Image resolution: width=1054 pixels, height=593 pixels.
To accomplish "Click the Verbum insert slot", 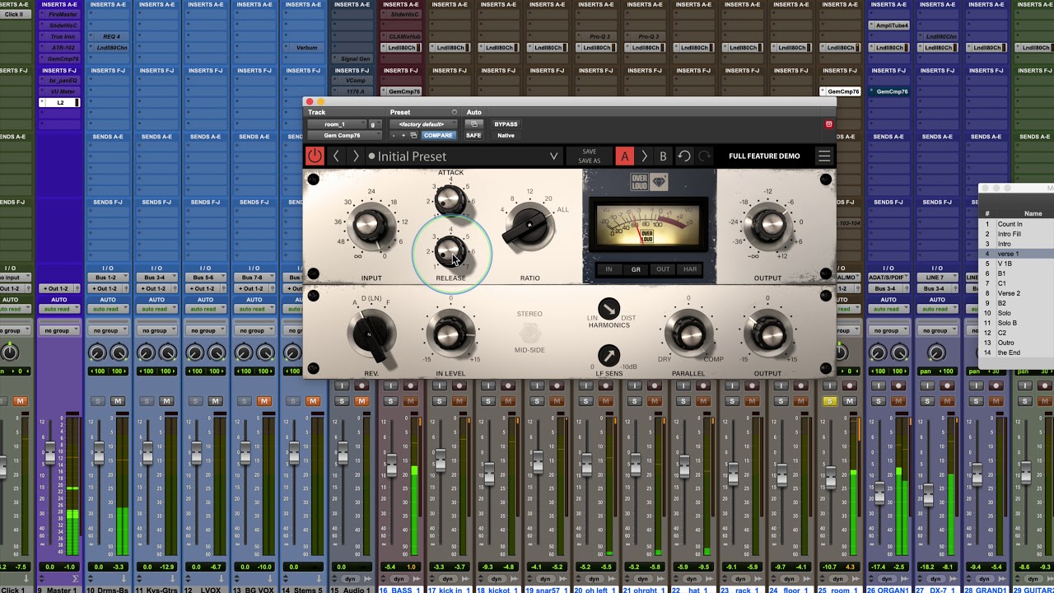I will [x=306, y=48].
